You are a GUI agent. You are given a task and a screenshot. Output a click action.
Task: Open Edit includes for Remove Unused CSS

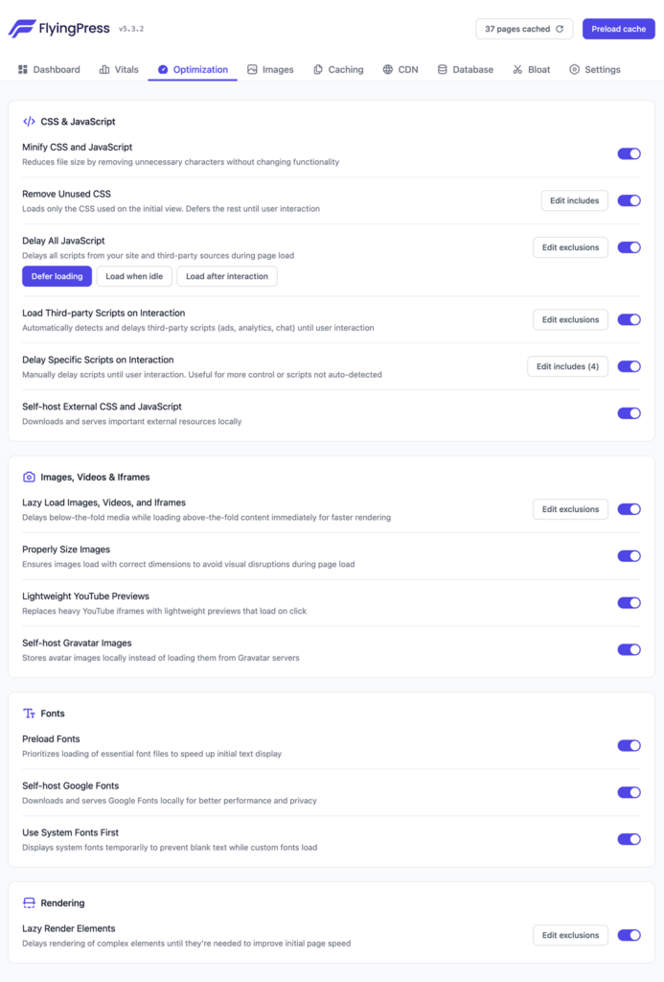click(x=574, y=200)
